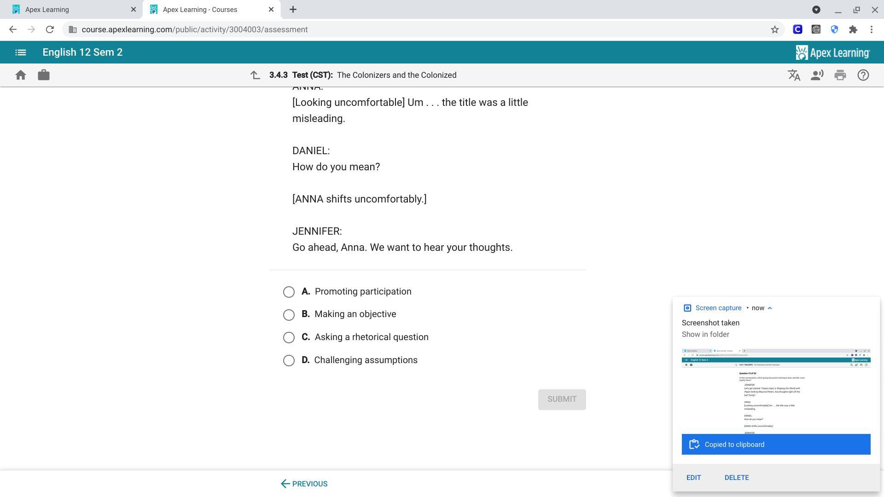The width and height of the screenshot is (884, 497).
Task: Click the PREVIOUS question link
Action: point(304,484)
